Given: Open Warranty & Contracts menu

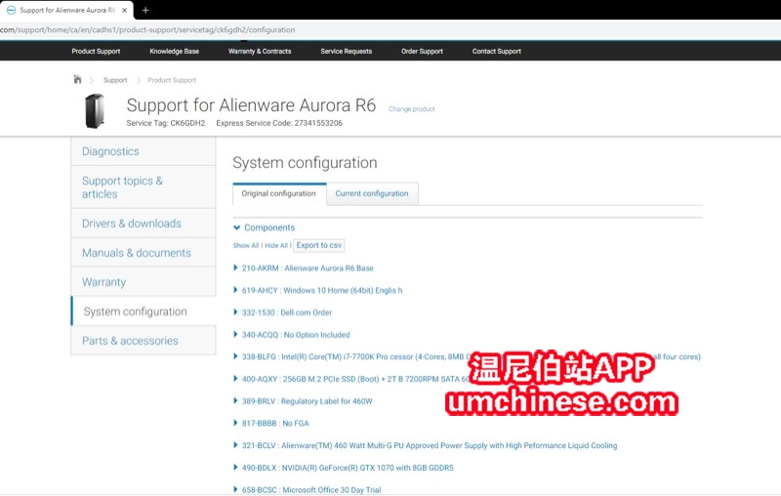Looking at the screenshot, I should coord(260,52).
